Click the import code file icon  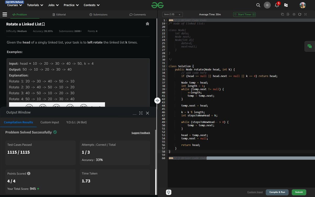pyautogui.click(x=288, y=14)
